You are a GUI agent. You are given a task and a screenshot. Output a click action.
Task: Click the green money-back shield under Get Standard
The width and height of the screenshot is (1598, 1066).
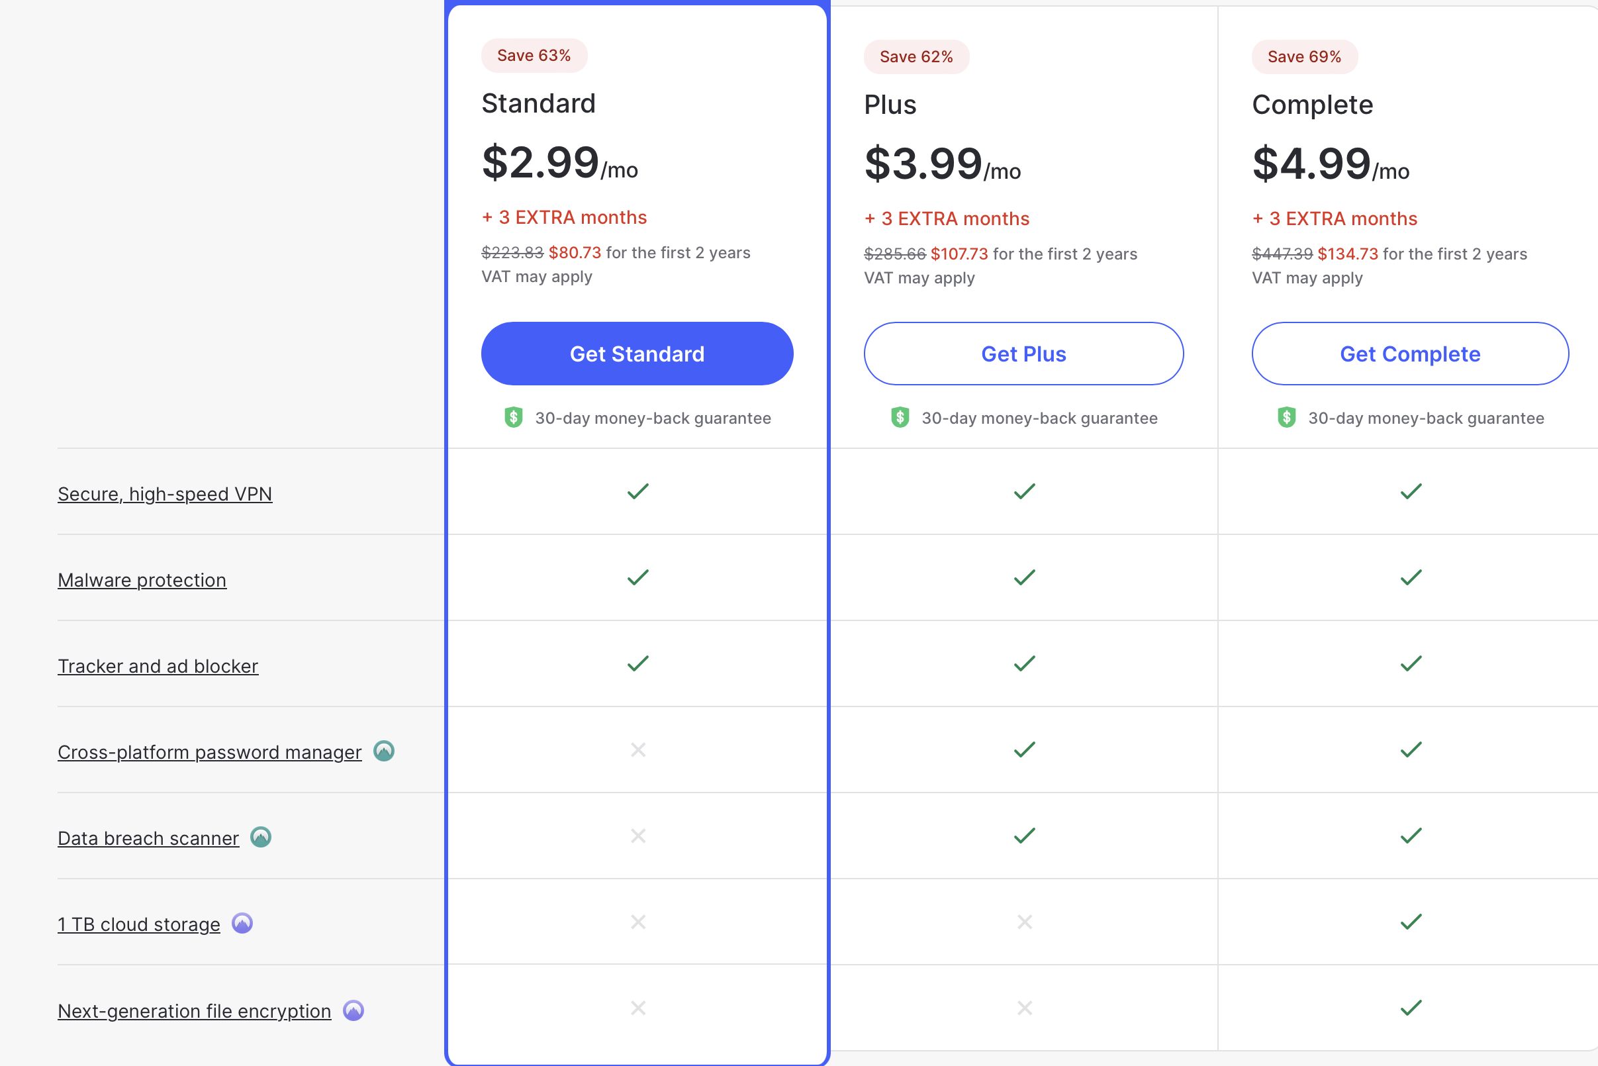[x=513, y=417]
